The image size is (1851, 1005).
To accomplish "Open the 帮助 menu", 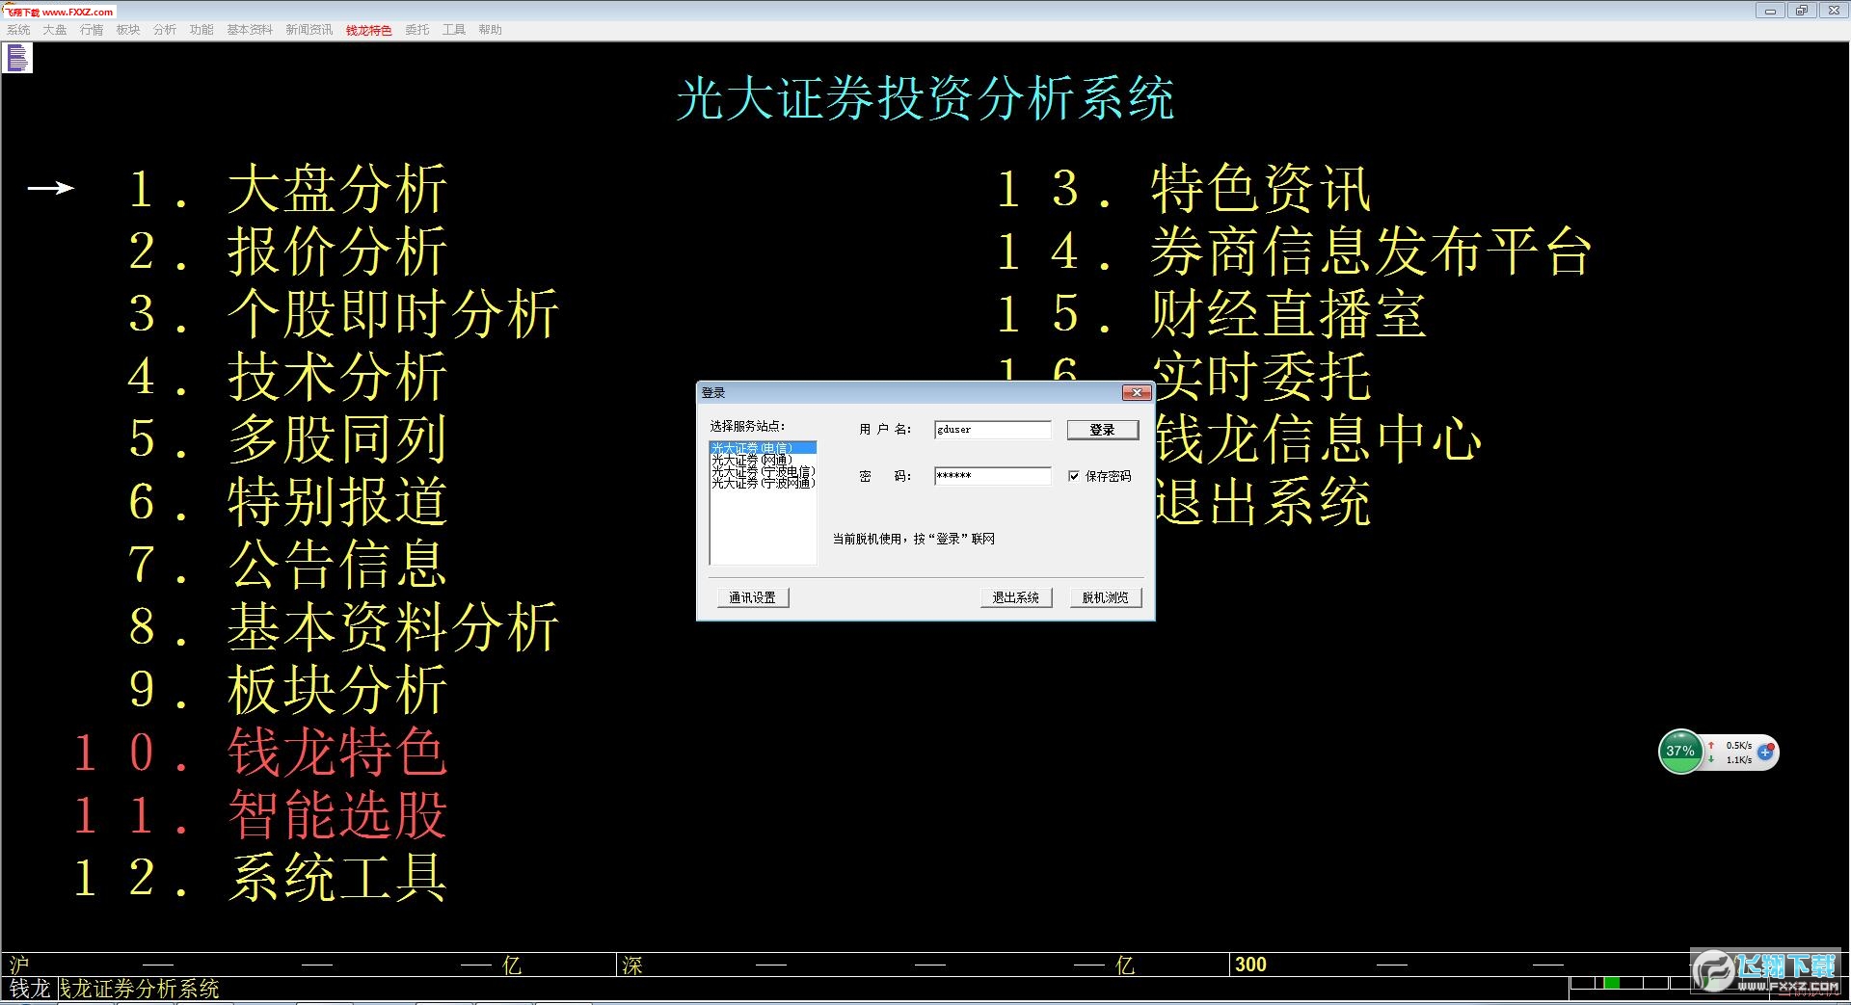I will coord(491,30).
